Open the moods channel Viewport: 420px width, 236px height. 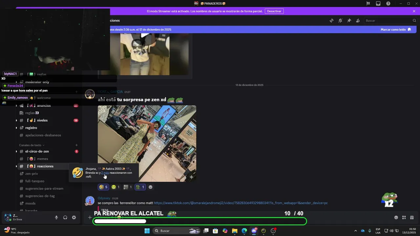pyautogui.click(x=48, y=204)
